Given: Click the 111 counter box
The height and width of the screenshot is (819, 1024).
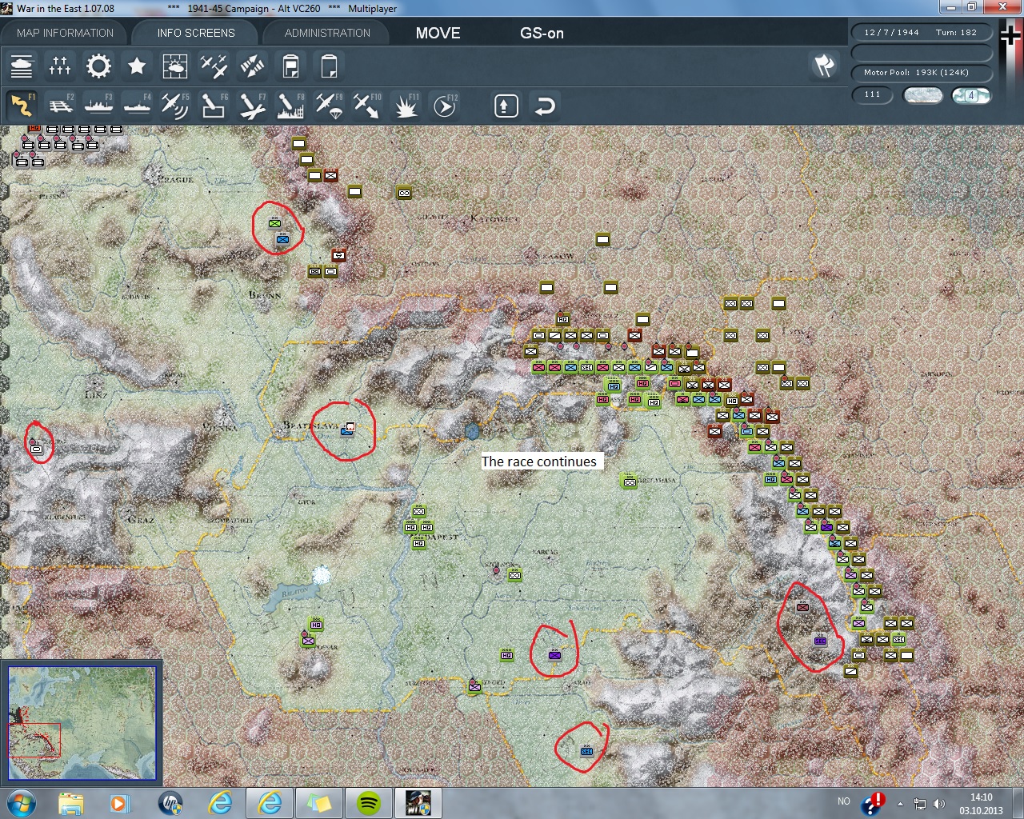Looking at the screenshot, I should tap(873, 95).
